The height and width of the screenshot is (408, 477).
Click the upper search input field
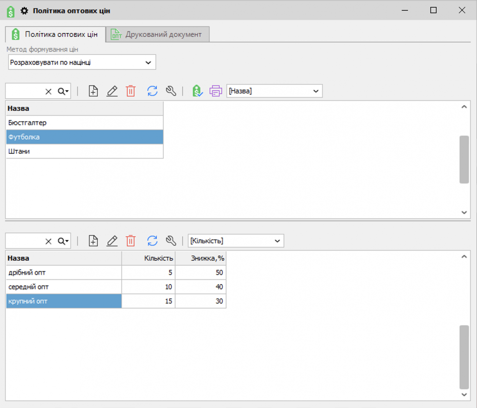[24, 91]
